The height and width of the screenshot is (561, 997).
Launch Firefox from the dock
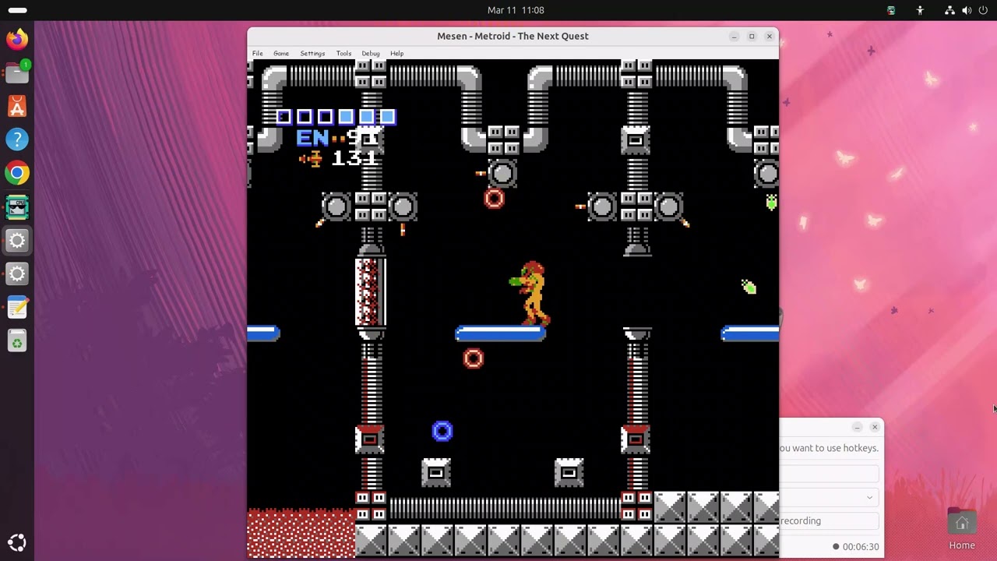17,39
